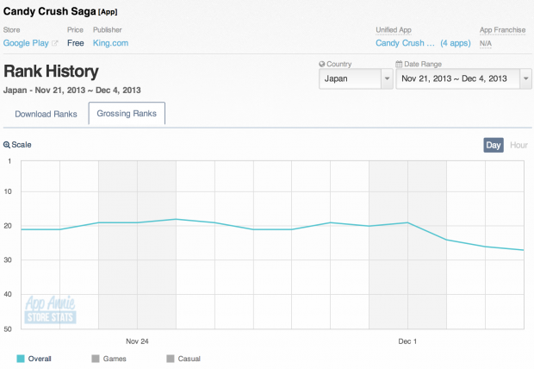Click the globe icon next to Country
The height and width of the screenshot is (369, 534).
click(322, 64)
